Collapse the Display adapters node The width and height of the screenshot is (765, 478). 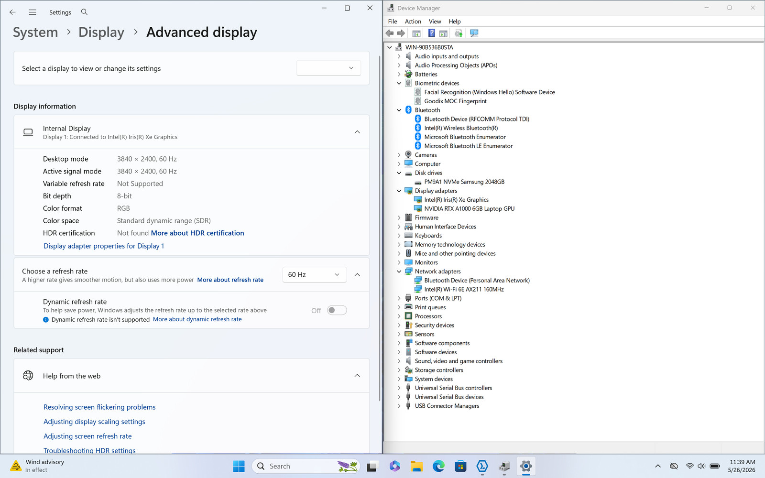click(399, 191)
